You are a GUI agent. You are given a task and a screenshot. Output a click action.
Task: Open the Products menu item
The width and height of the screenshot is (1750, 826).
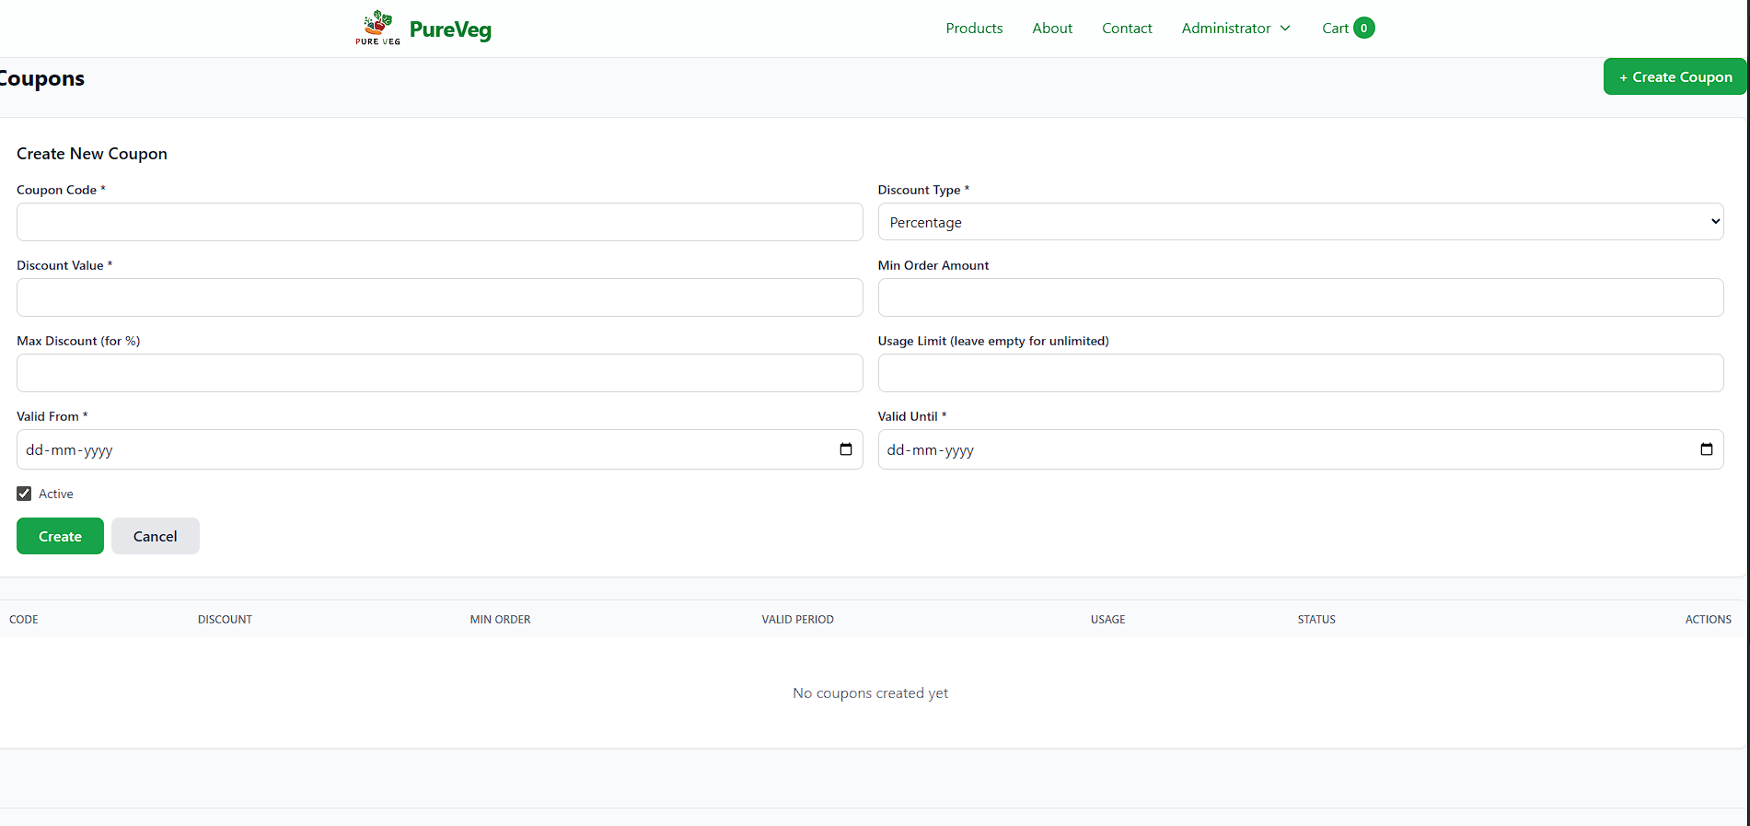[974, 28]
